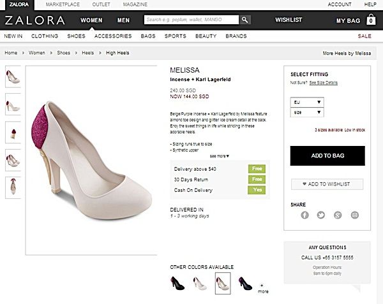Image resolution: width=383 pixels, height=304 pixels.
Task: View fifth thumbnail showing top view
Action: (13, 188)
